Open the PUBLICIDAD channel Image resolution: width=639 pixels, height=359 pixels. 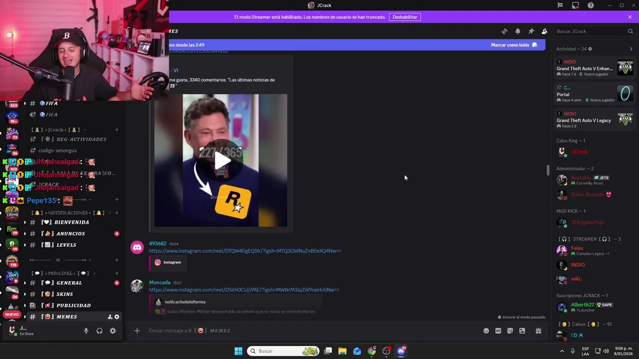(74, 305)
